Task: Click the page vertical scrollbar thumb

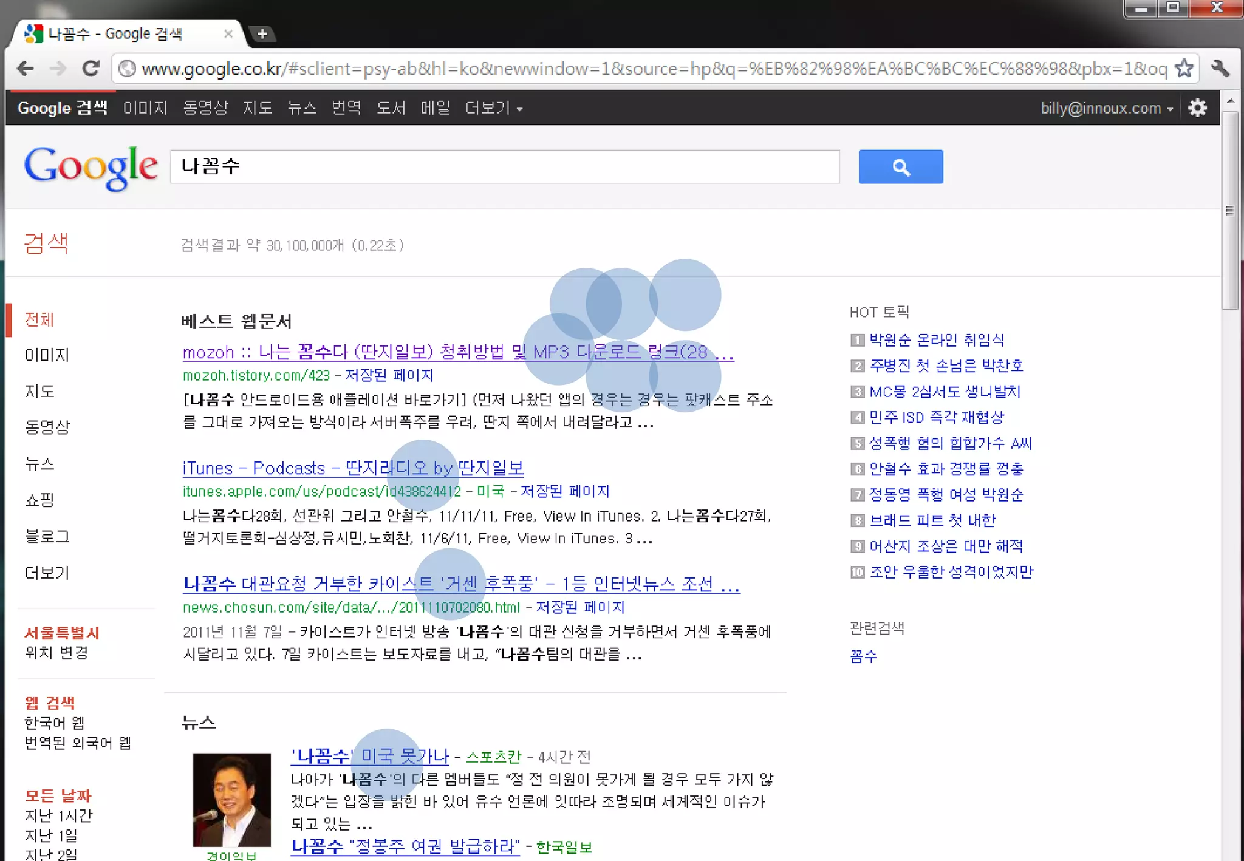Action: click(1230, 209)
